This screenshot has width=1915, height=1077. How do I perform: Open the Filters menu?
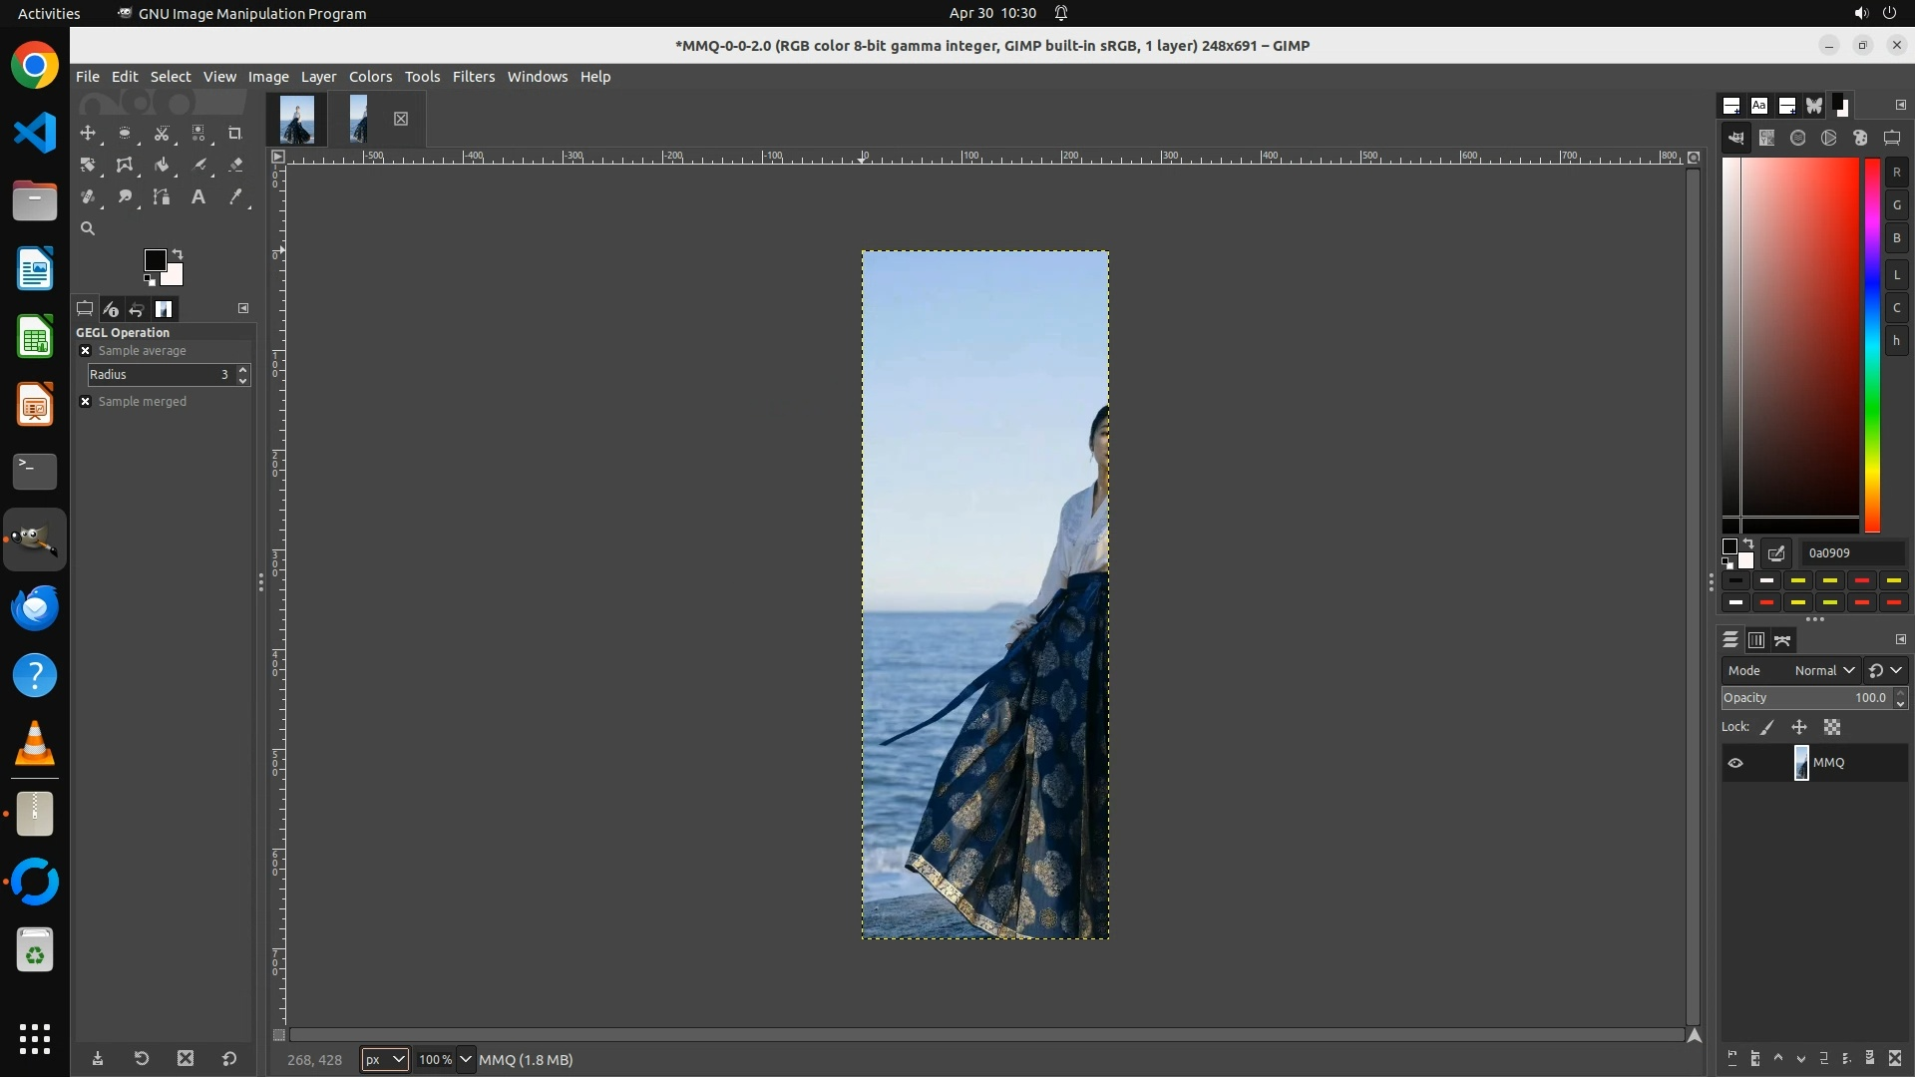[473, 77]
